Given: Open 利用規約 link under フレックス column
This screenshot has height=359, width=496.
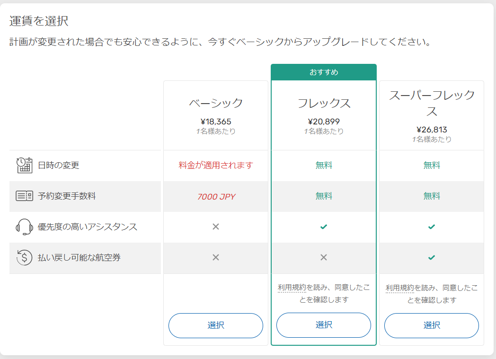Looking at the screenshot, I should click(x=292, y=288).
